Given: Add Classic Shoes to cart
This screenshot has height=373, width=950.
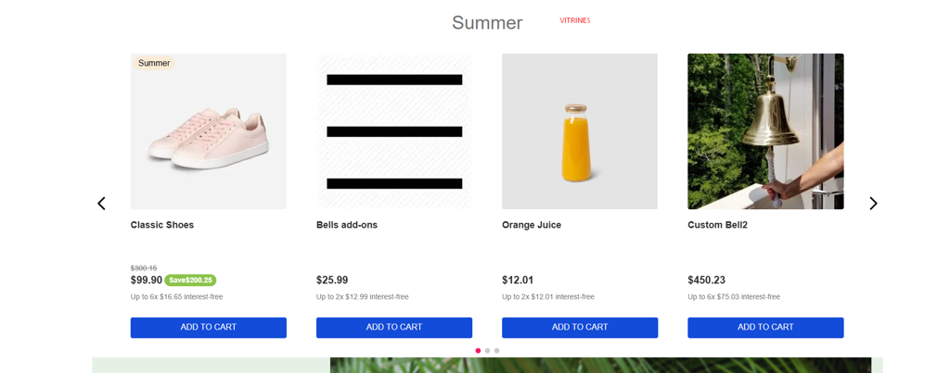Looking at the screenshot, I should coord(208,328).
